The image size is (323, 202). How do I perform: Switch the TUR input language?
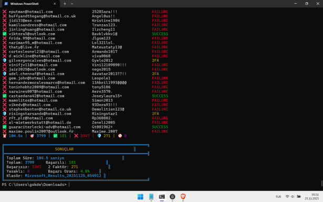coord(278,197)
